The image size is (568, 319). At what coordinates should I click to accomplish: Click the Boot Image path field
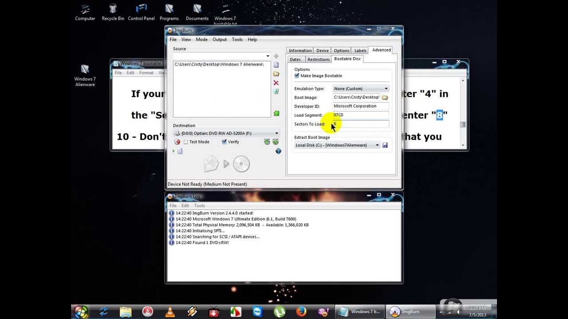[357, 97]
